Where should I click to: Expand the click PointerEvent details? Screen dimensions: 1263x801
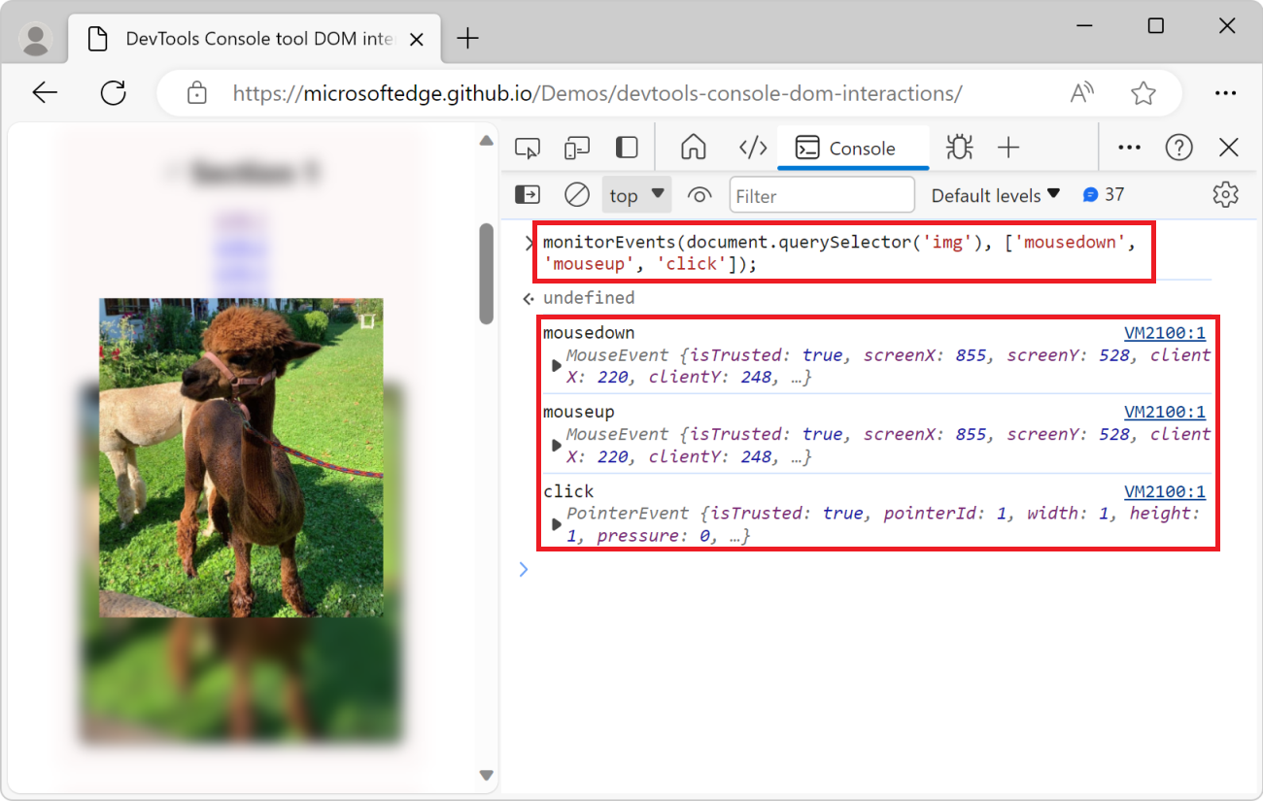(556, 523)
